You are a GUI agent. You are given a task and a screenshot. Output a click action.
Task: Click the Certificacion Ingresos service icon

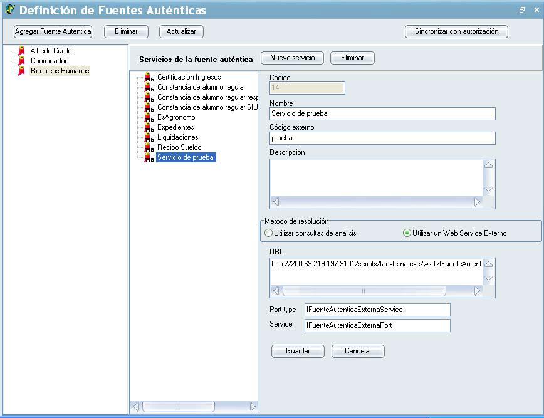[149, 78]
